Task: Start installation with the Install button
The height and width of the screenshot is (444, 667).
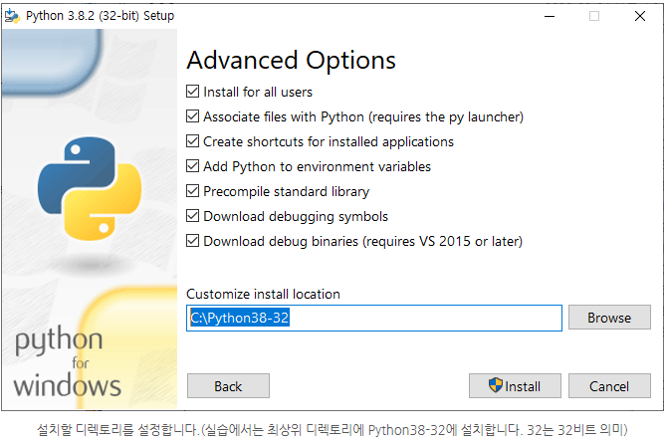Action: pos(515,386)
